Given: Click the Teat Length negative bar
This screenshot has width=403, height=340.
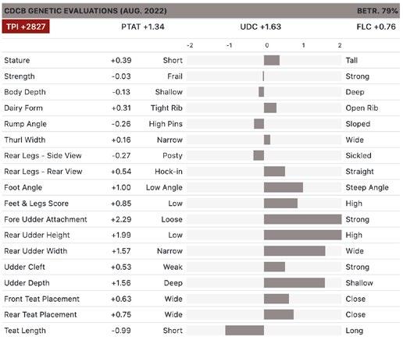Looking at the screenshot, I should [x=244, y=331].
